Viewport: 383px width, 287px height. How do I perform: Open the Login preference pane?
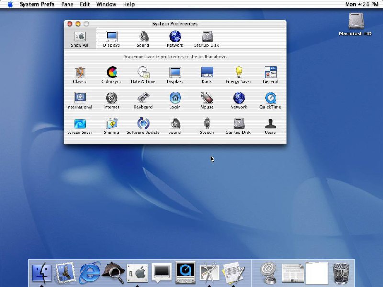tap(175, 100)
